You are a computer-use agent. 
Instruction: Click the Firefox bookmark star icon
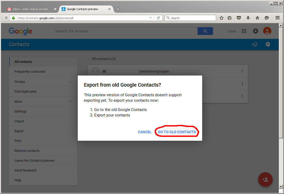(221, 18)
